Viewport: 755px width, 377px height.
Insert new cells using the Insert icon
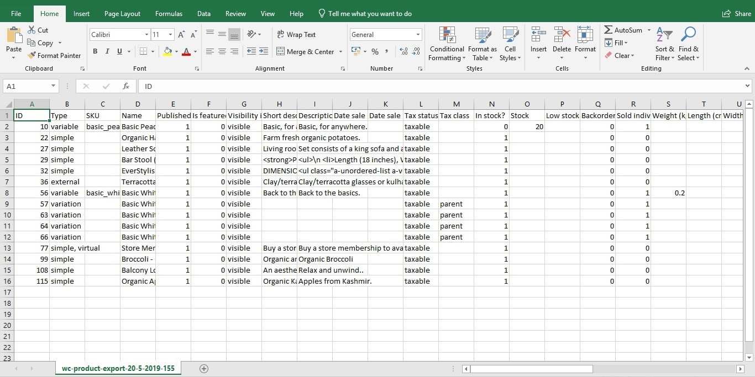click(x=538, y=39)
